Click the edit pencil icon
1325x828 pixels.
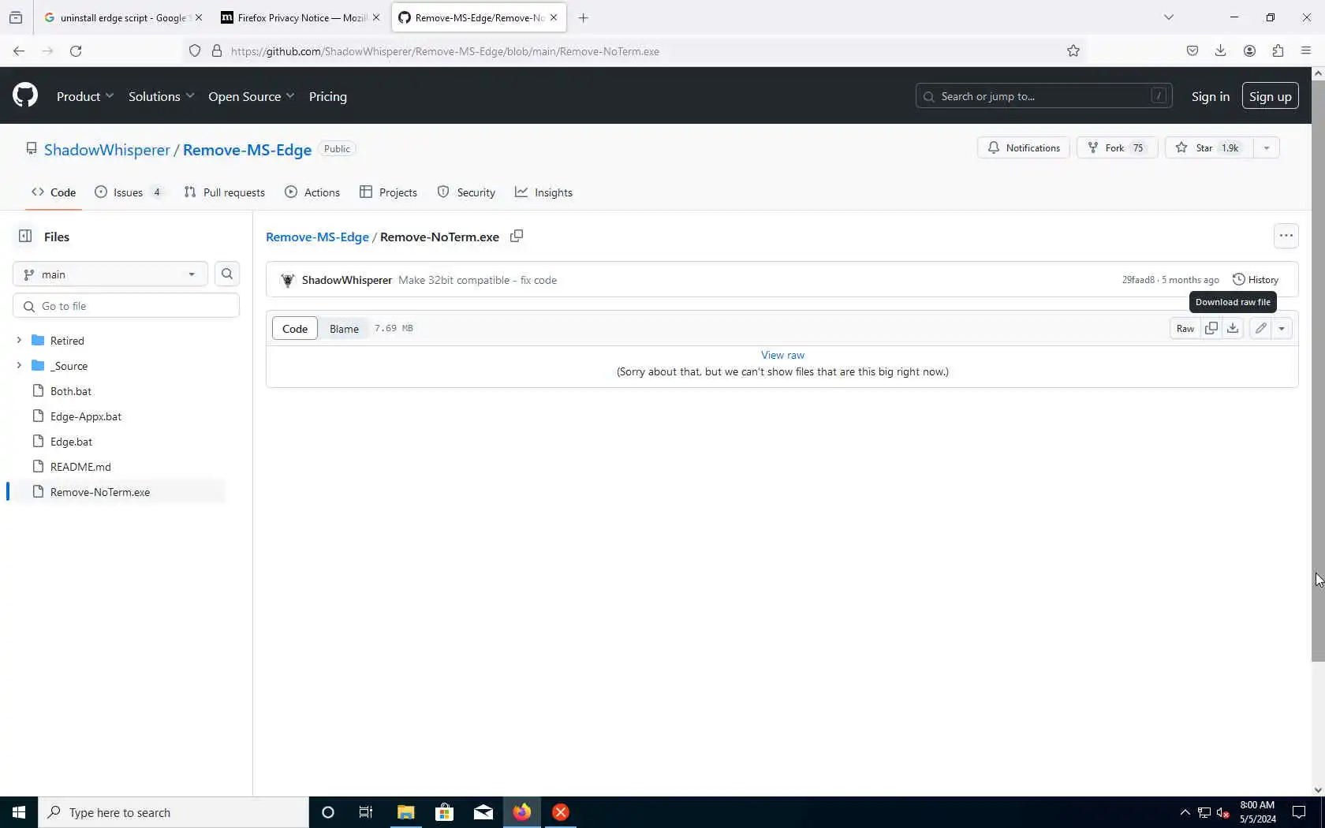[x=1261, y=328]
